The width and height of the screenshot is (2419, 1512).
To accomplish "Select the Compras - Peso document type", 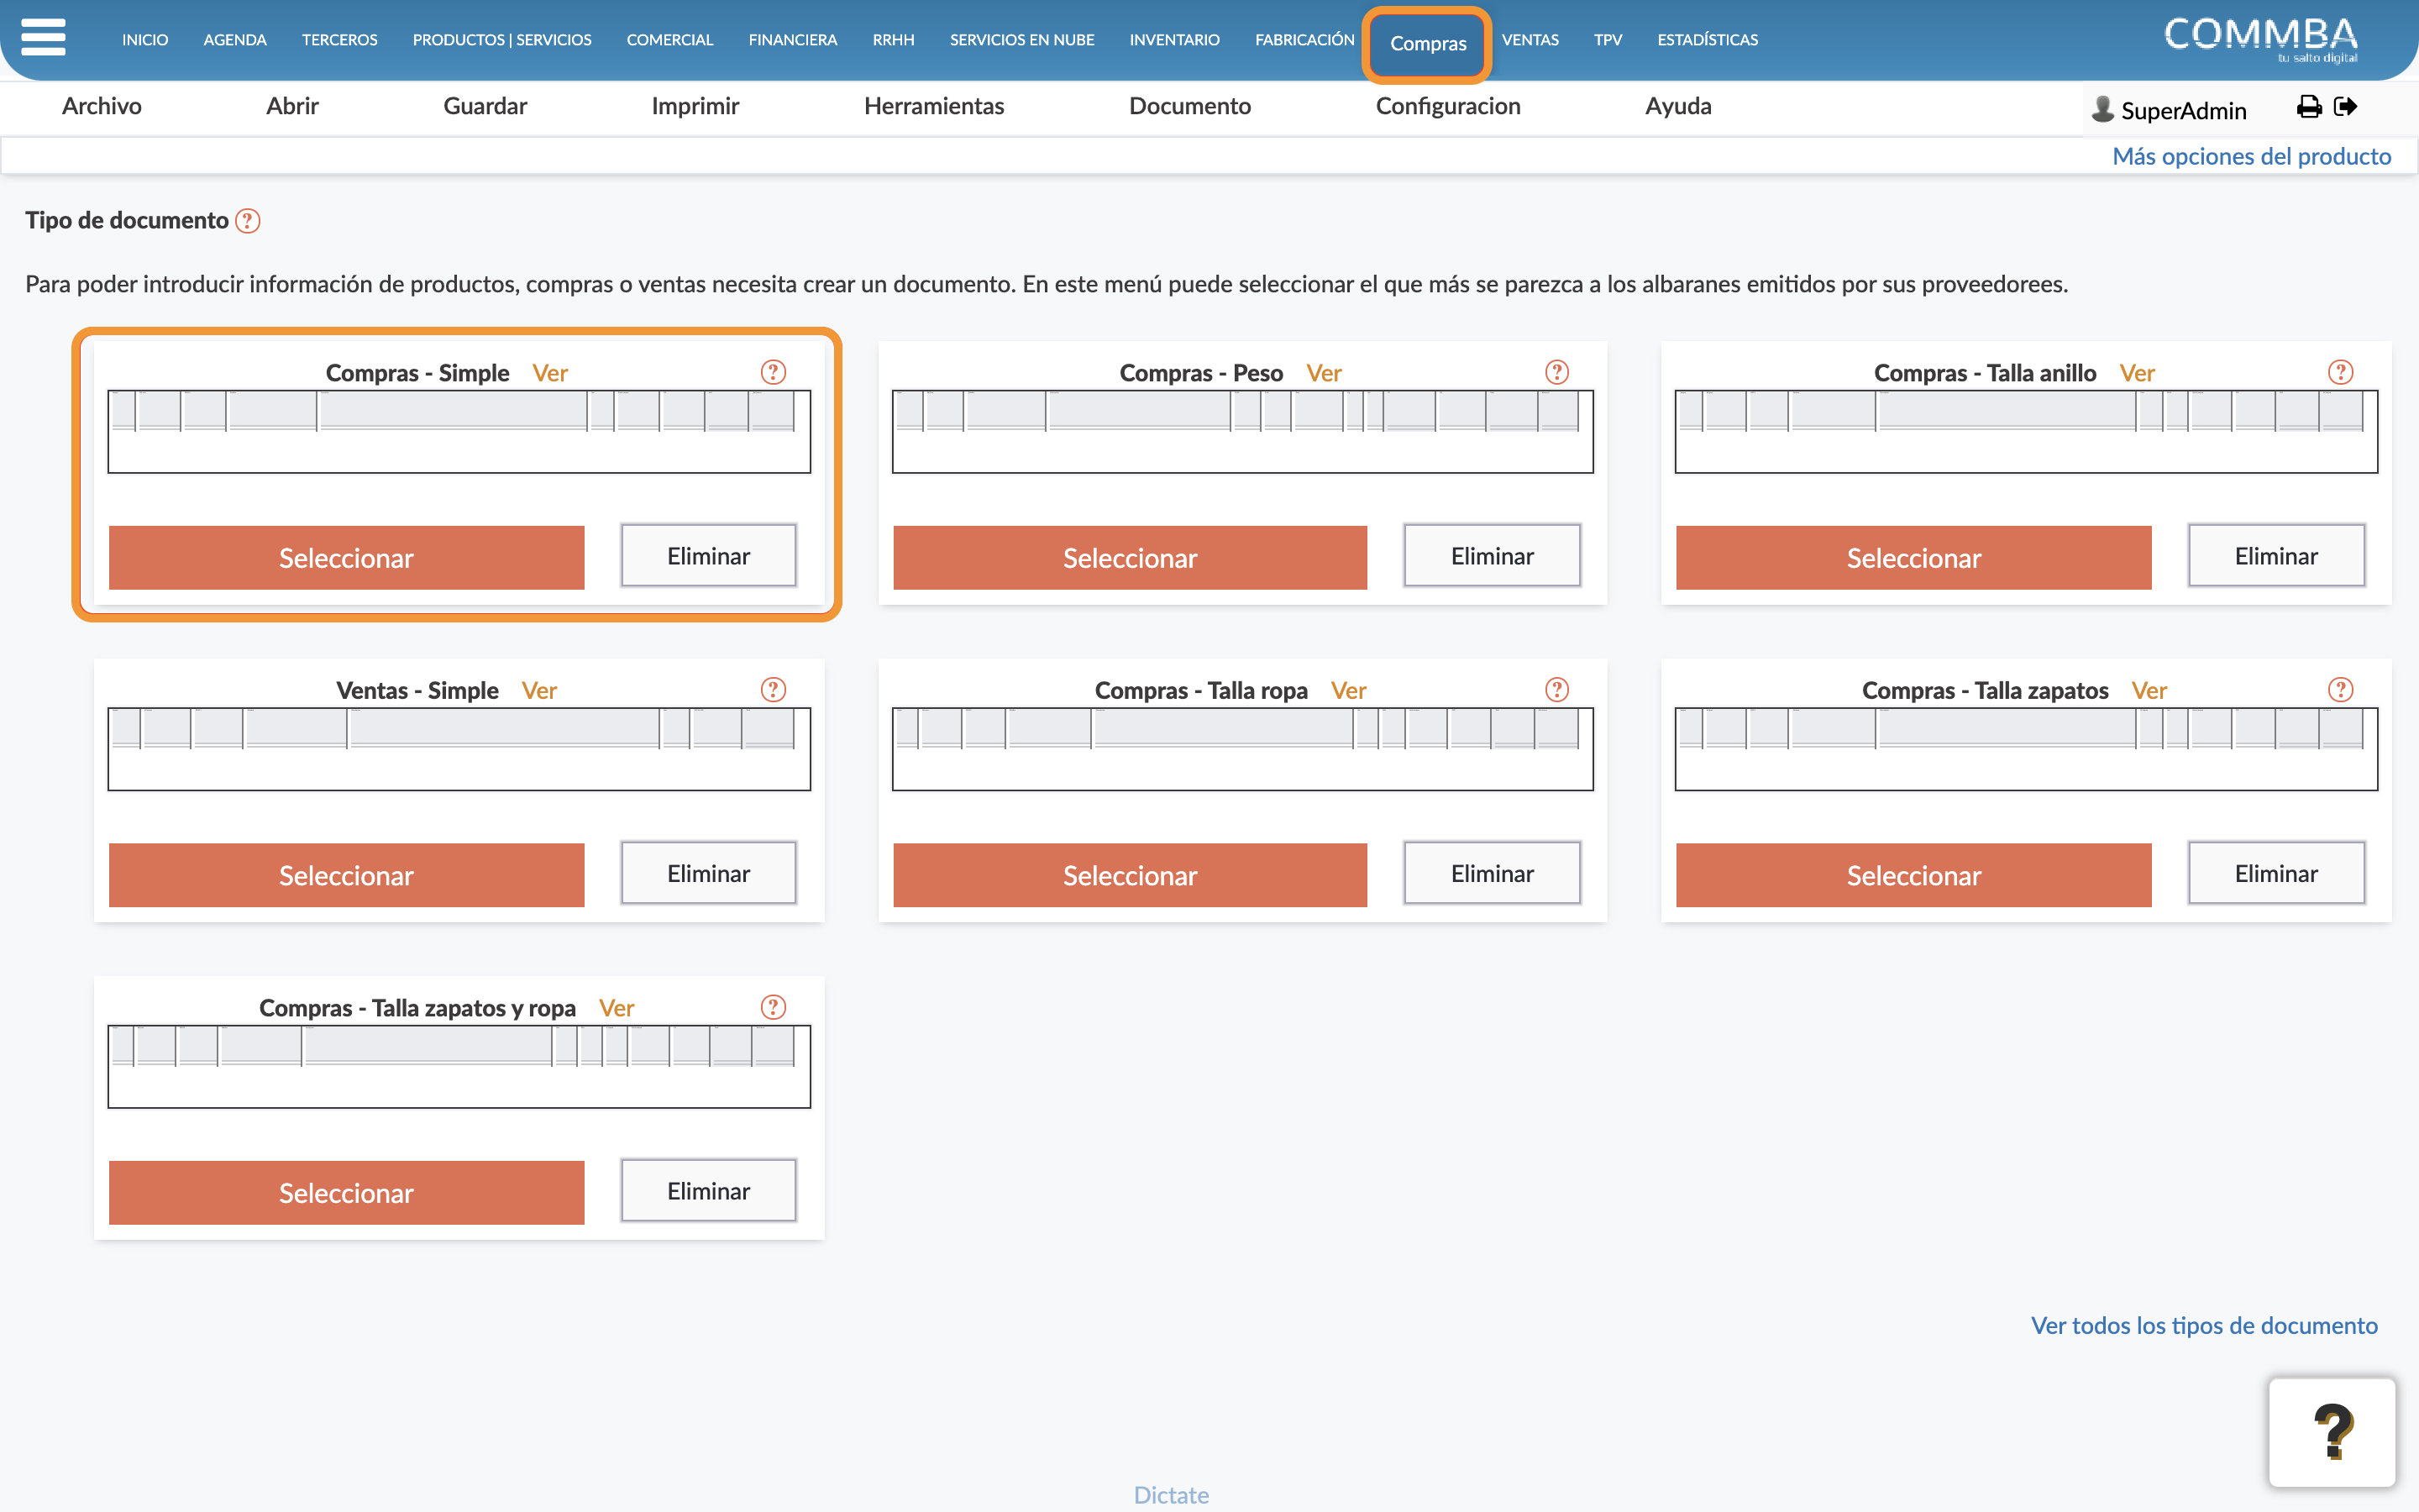I will coord(1130,558).
